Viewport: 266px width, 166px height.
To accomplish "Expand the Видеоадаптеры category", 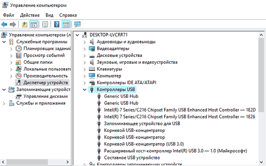I will [85, 49].
